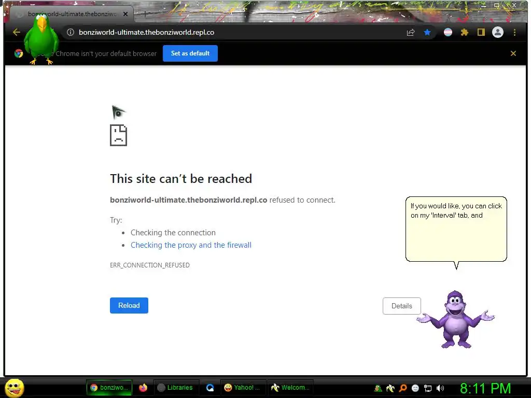The image size is (531, 398).
Task: Open the Extensions puzzle piece menu
Action: pyautogui.click(x=464, y=32)
